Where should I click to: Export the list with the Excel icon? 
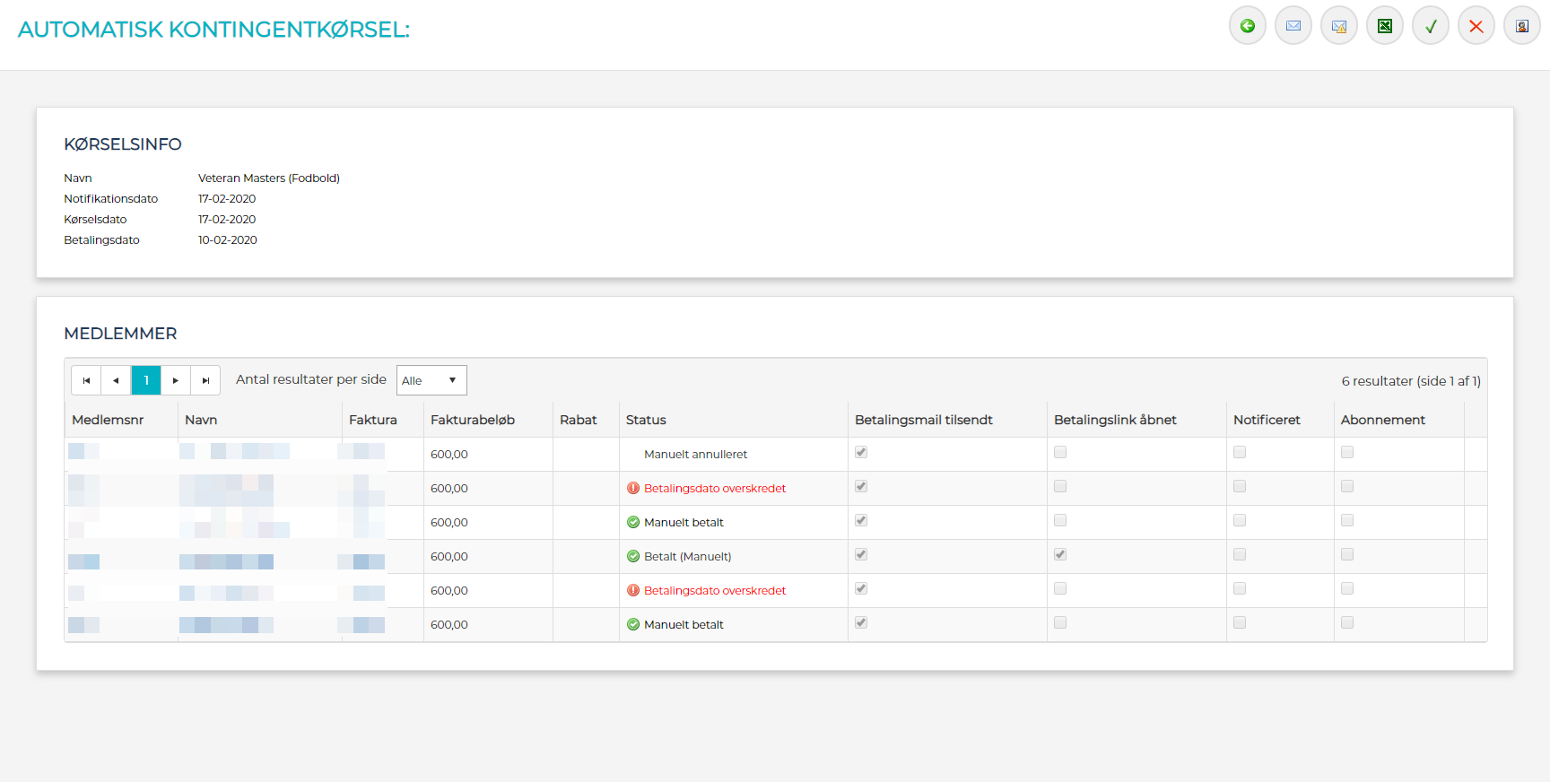coord(1384,26)
